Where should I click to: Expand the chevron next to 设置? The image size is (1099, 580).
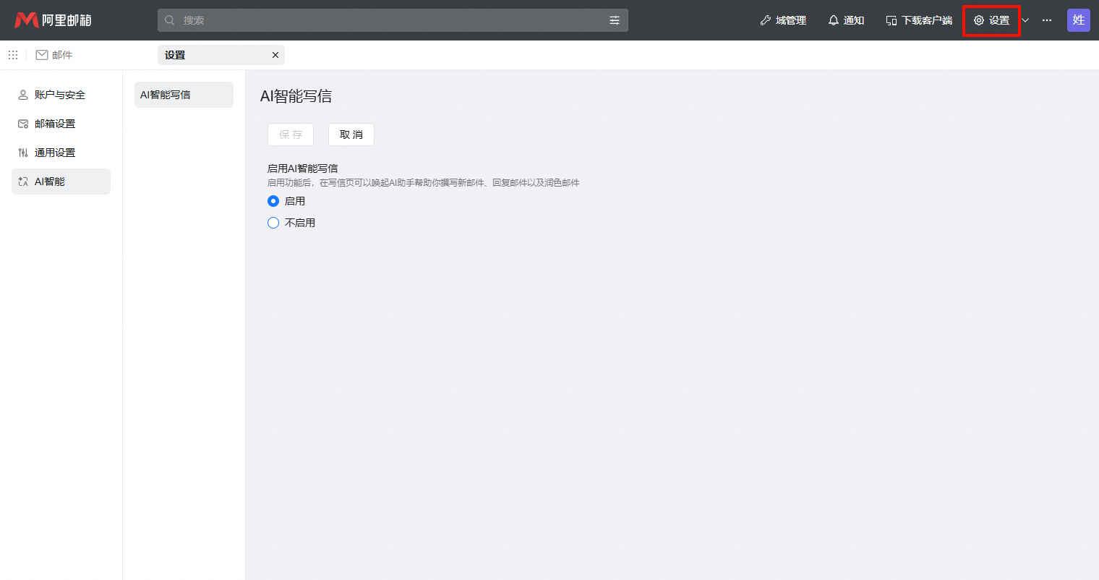coord(1025,20)
